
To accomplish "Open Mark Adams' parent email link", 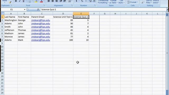I will click(41, 40).
